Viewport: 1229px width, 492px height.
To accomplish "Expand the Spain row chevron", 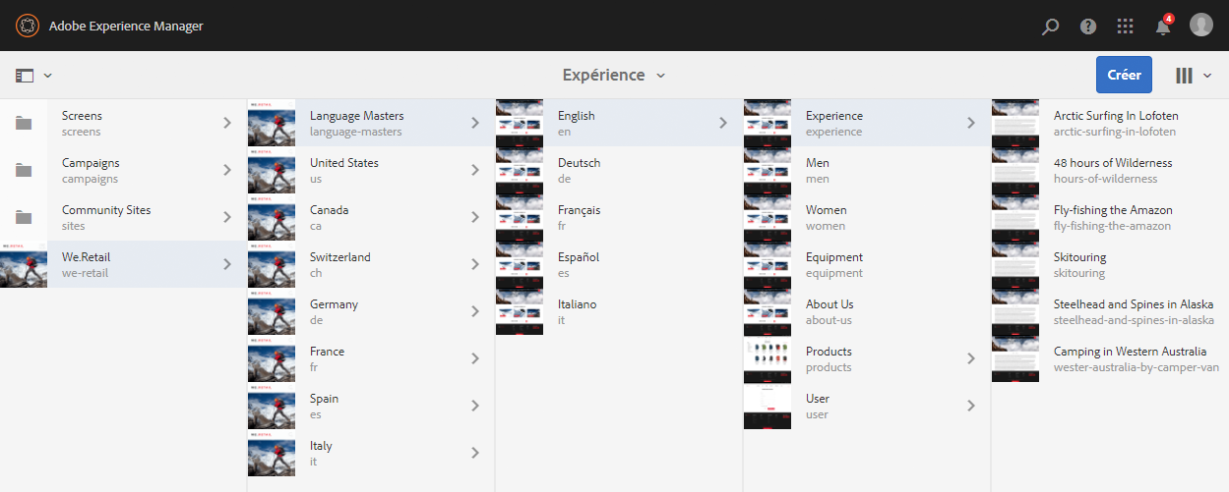I will (474, 406).
